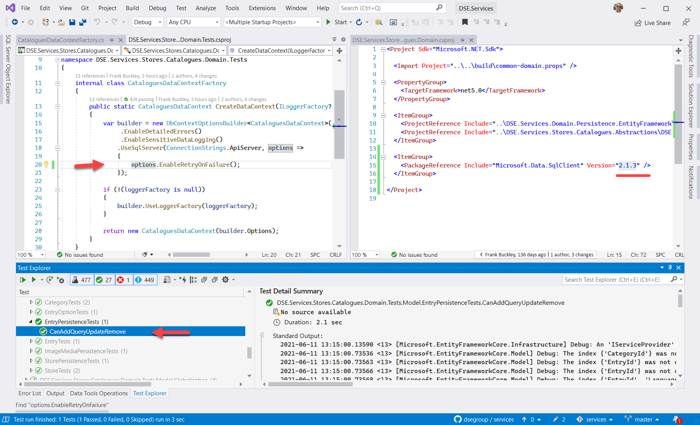Open Find in Files with the folder-search icon

(378, 22)
